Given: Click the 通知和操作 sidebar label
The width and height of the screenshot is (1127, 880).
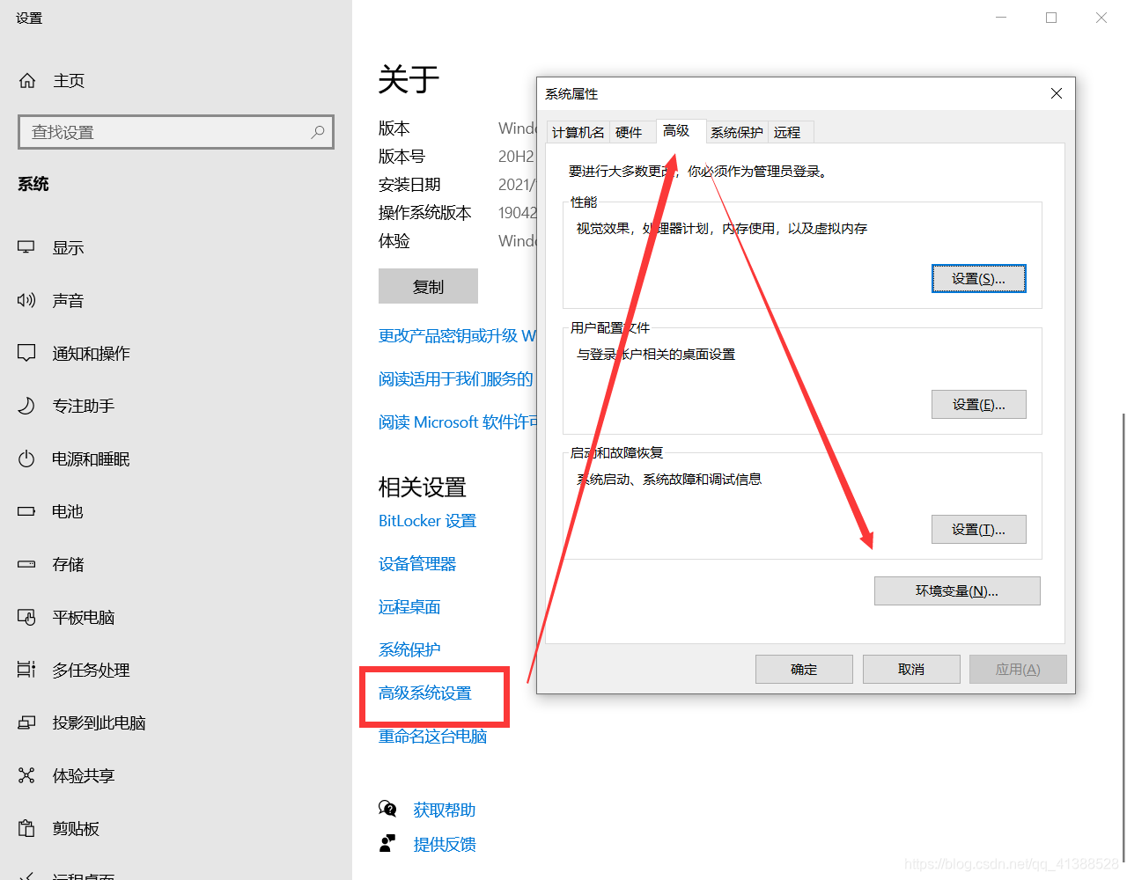Looking at the screenshot, I should 91,354.
